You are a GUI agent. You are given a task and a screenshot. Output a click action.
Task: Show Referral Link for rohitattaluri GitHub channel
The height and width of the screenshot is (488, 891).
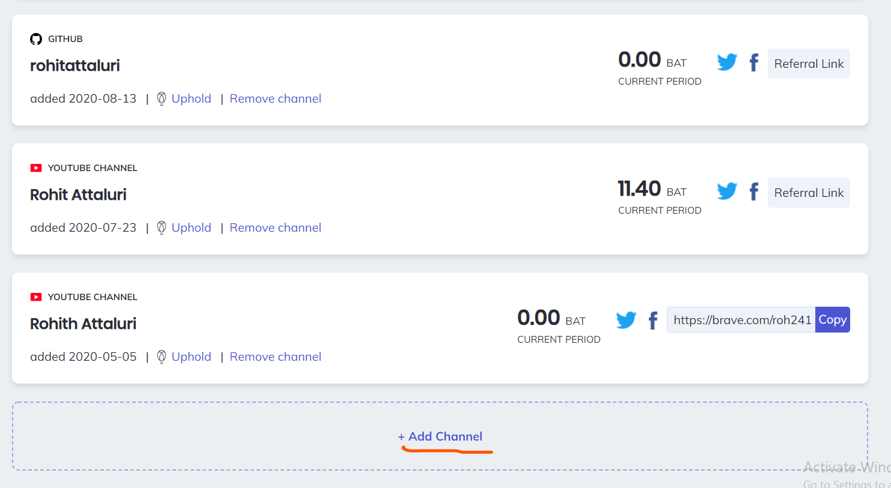pyautogui.click(x=809, y=64)
